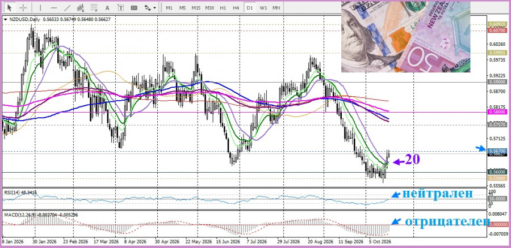Click the 23 Feb 2026 date label
Screen dimensions: 511x248
tap(76, 242)
